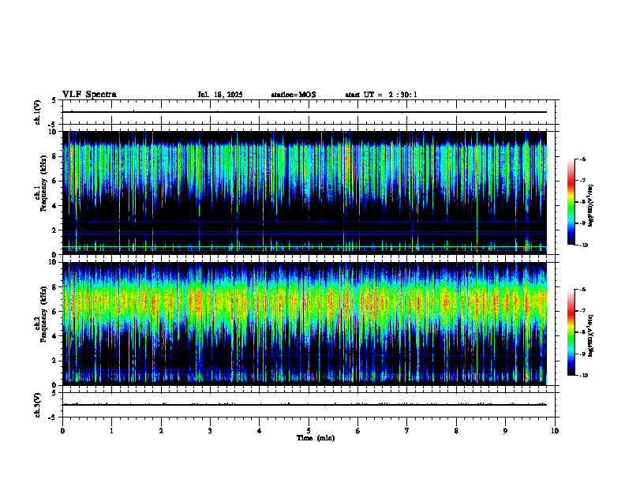This screenshot has height=483, width=625.
Task: Click the "ch.1(V)" axis label
Action: coord(37,112)
